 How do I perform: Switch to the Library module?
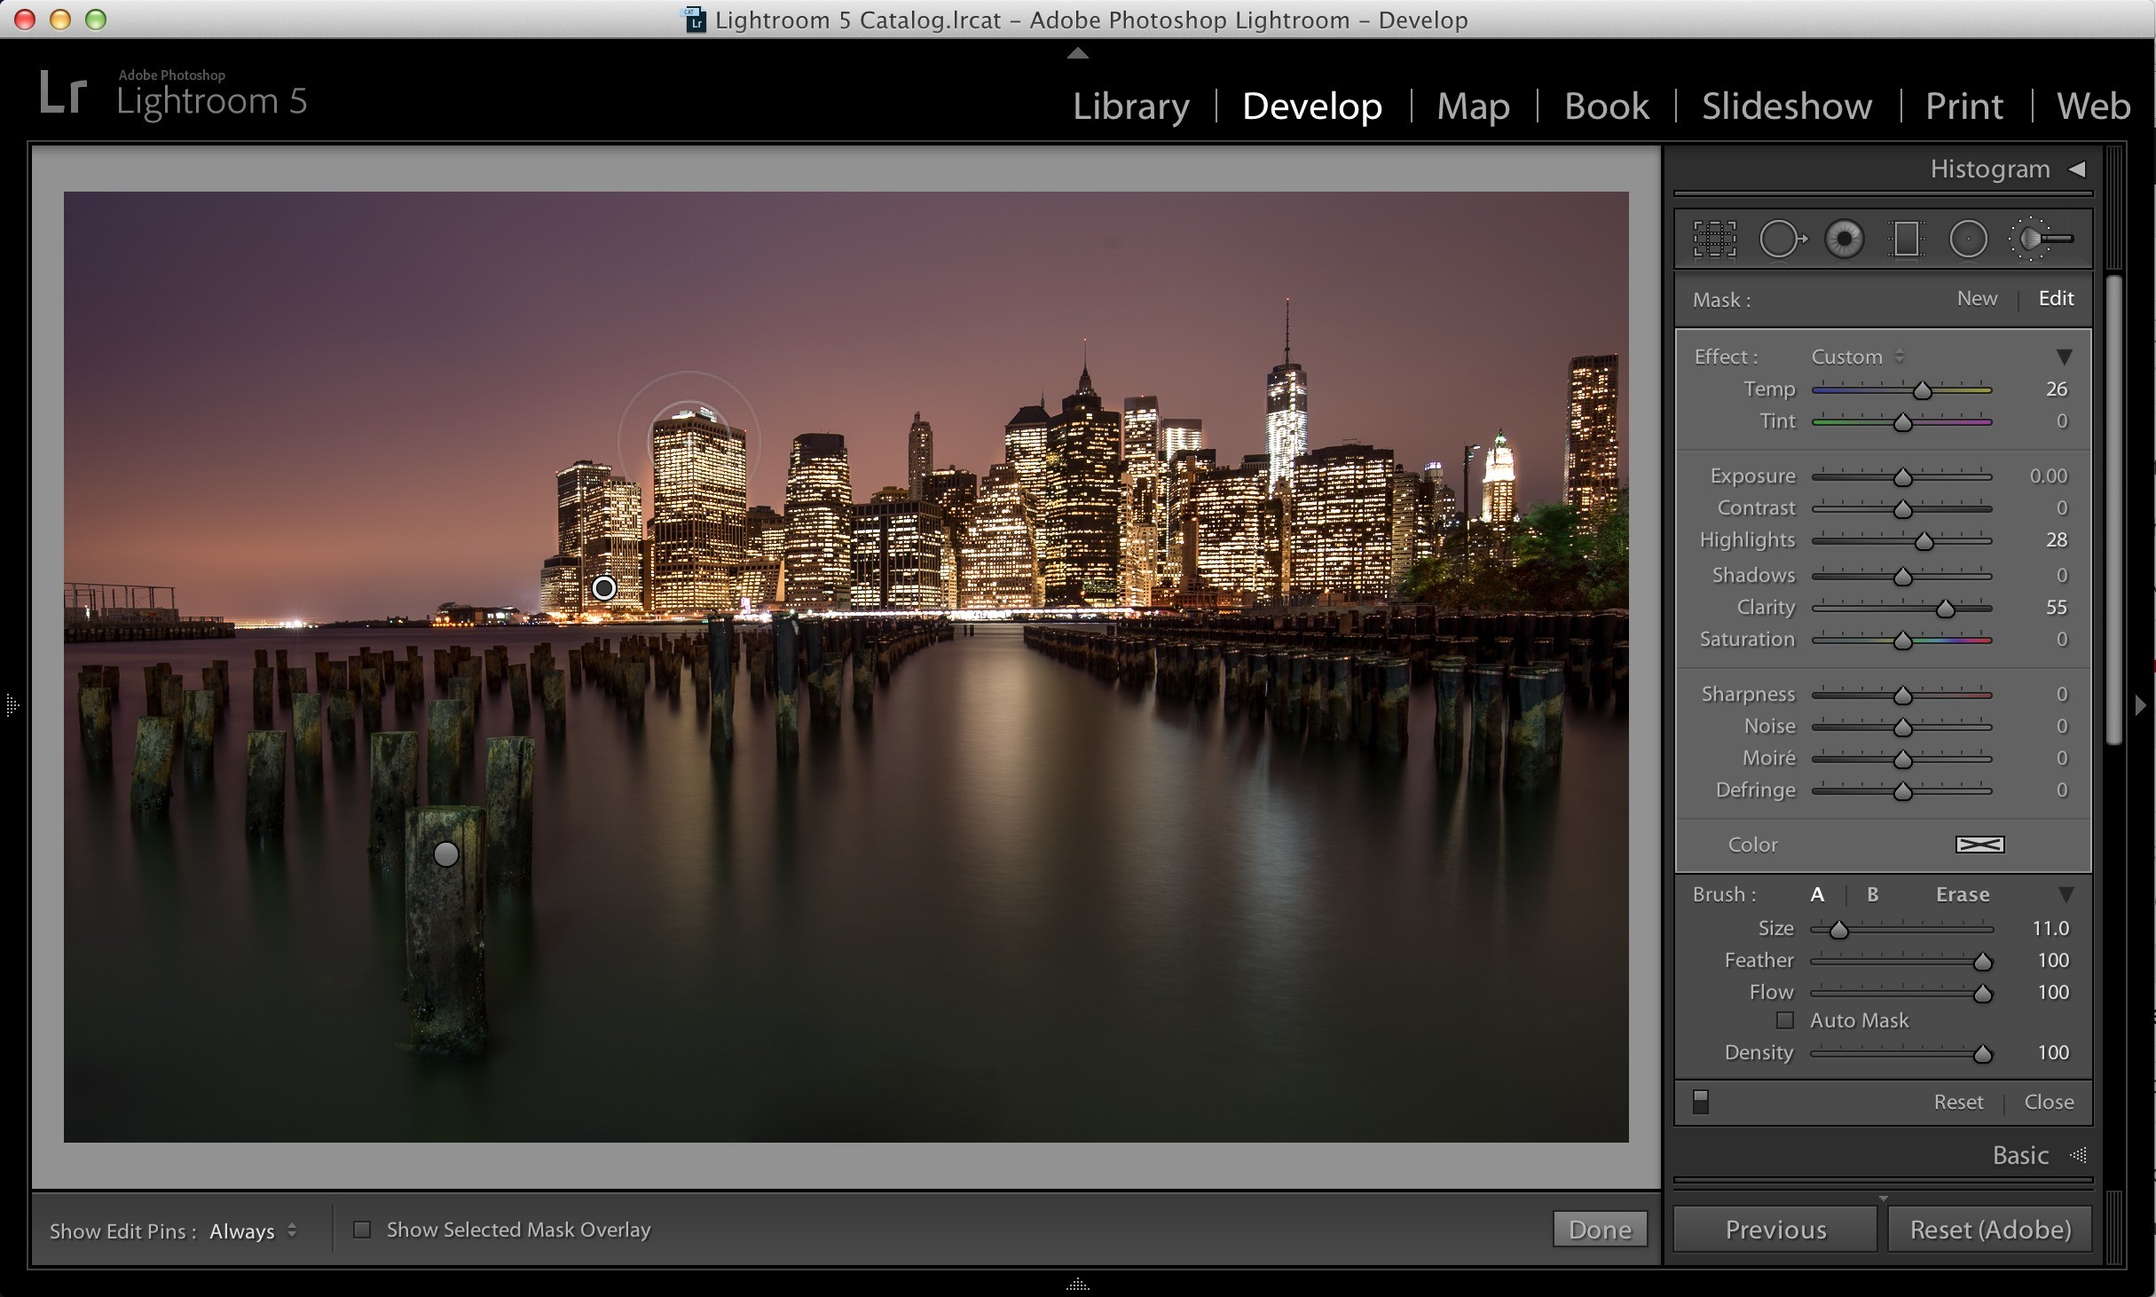coord(1131,106)
